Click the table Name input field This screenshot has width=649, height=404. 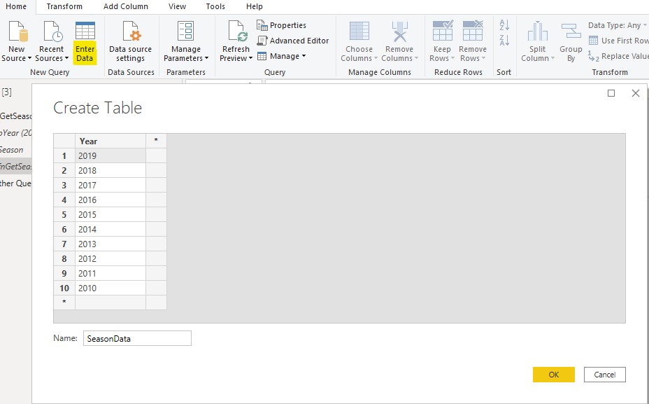[x=137, y=338]
